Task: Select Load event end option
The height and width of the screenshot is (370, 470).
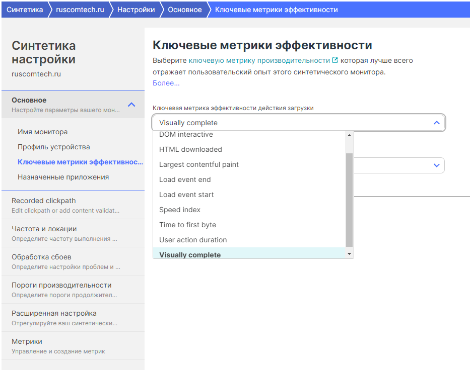Action: point(185,179)
